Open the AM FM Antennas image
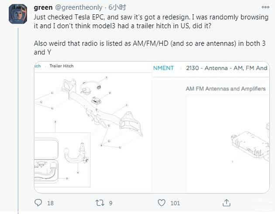Viewport: 275px width, 214px height. pyautogui.click(x=210, y=139)
